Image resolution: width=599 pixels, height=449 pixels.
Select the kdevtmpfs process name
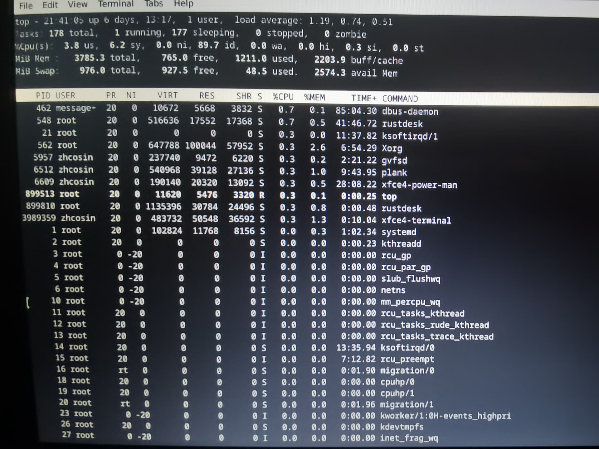coord(402,427)
